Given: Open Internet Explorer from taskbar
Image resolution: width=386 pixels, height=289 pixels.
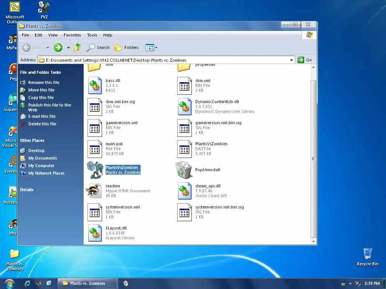Looking at the screenshot, I should pos(27,283).
